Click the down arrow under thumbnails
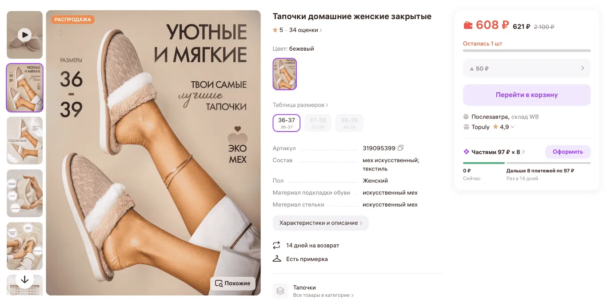Viewport: 607px width, 307px height. point(25,279)
